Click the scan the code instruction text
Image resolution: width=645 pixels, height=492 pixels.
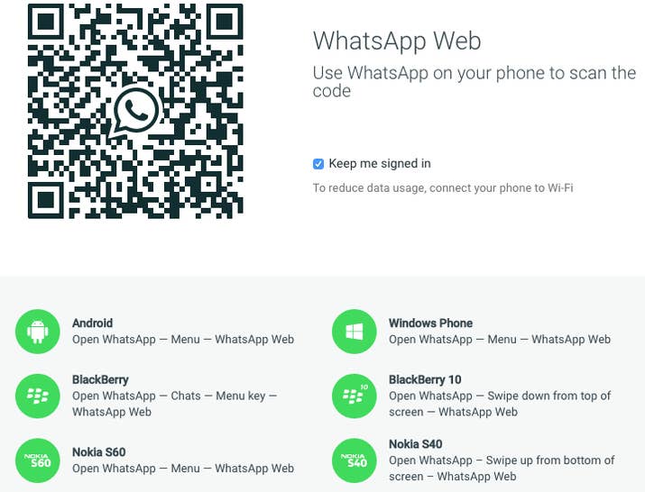click(475, 82)
